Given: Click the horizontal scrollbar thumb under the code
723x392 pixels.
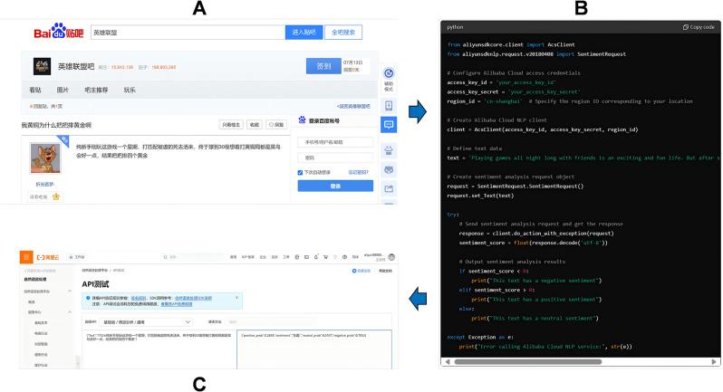Looking at the screenshot, I should (x=527, y=361).
